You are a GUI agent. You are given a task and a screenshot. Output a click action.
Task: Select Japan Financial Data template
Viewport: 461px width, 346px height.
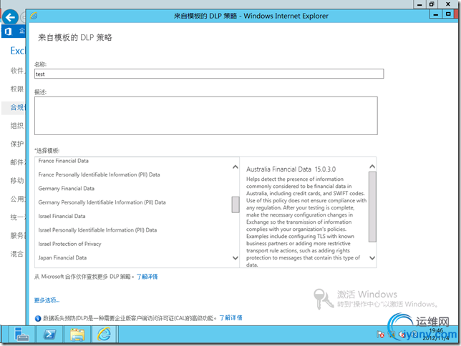point(62,257)
